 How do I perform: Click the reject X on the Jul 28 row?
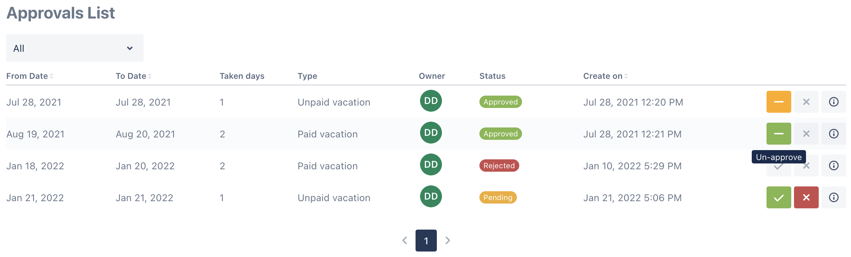pos(806,102)
